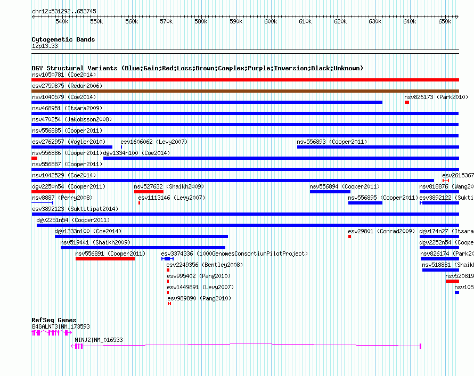Click the 12p13.33 cytogenetic band label
Viewport: 474px width, 376px height.
click(x=45, y=46)
